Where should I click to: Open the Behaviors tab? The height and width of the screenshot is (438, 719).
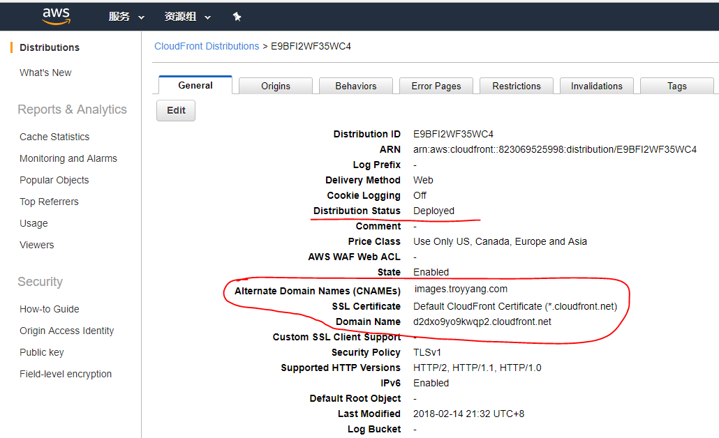point(355,86)
